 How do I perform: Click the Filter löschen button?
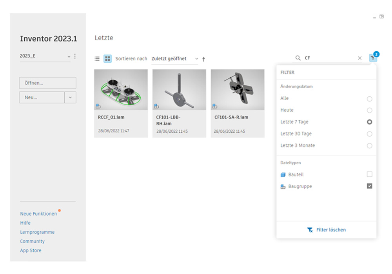tap(327, 230)
